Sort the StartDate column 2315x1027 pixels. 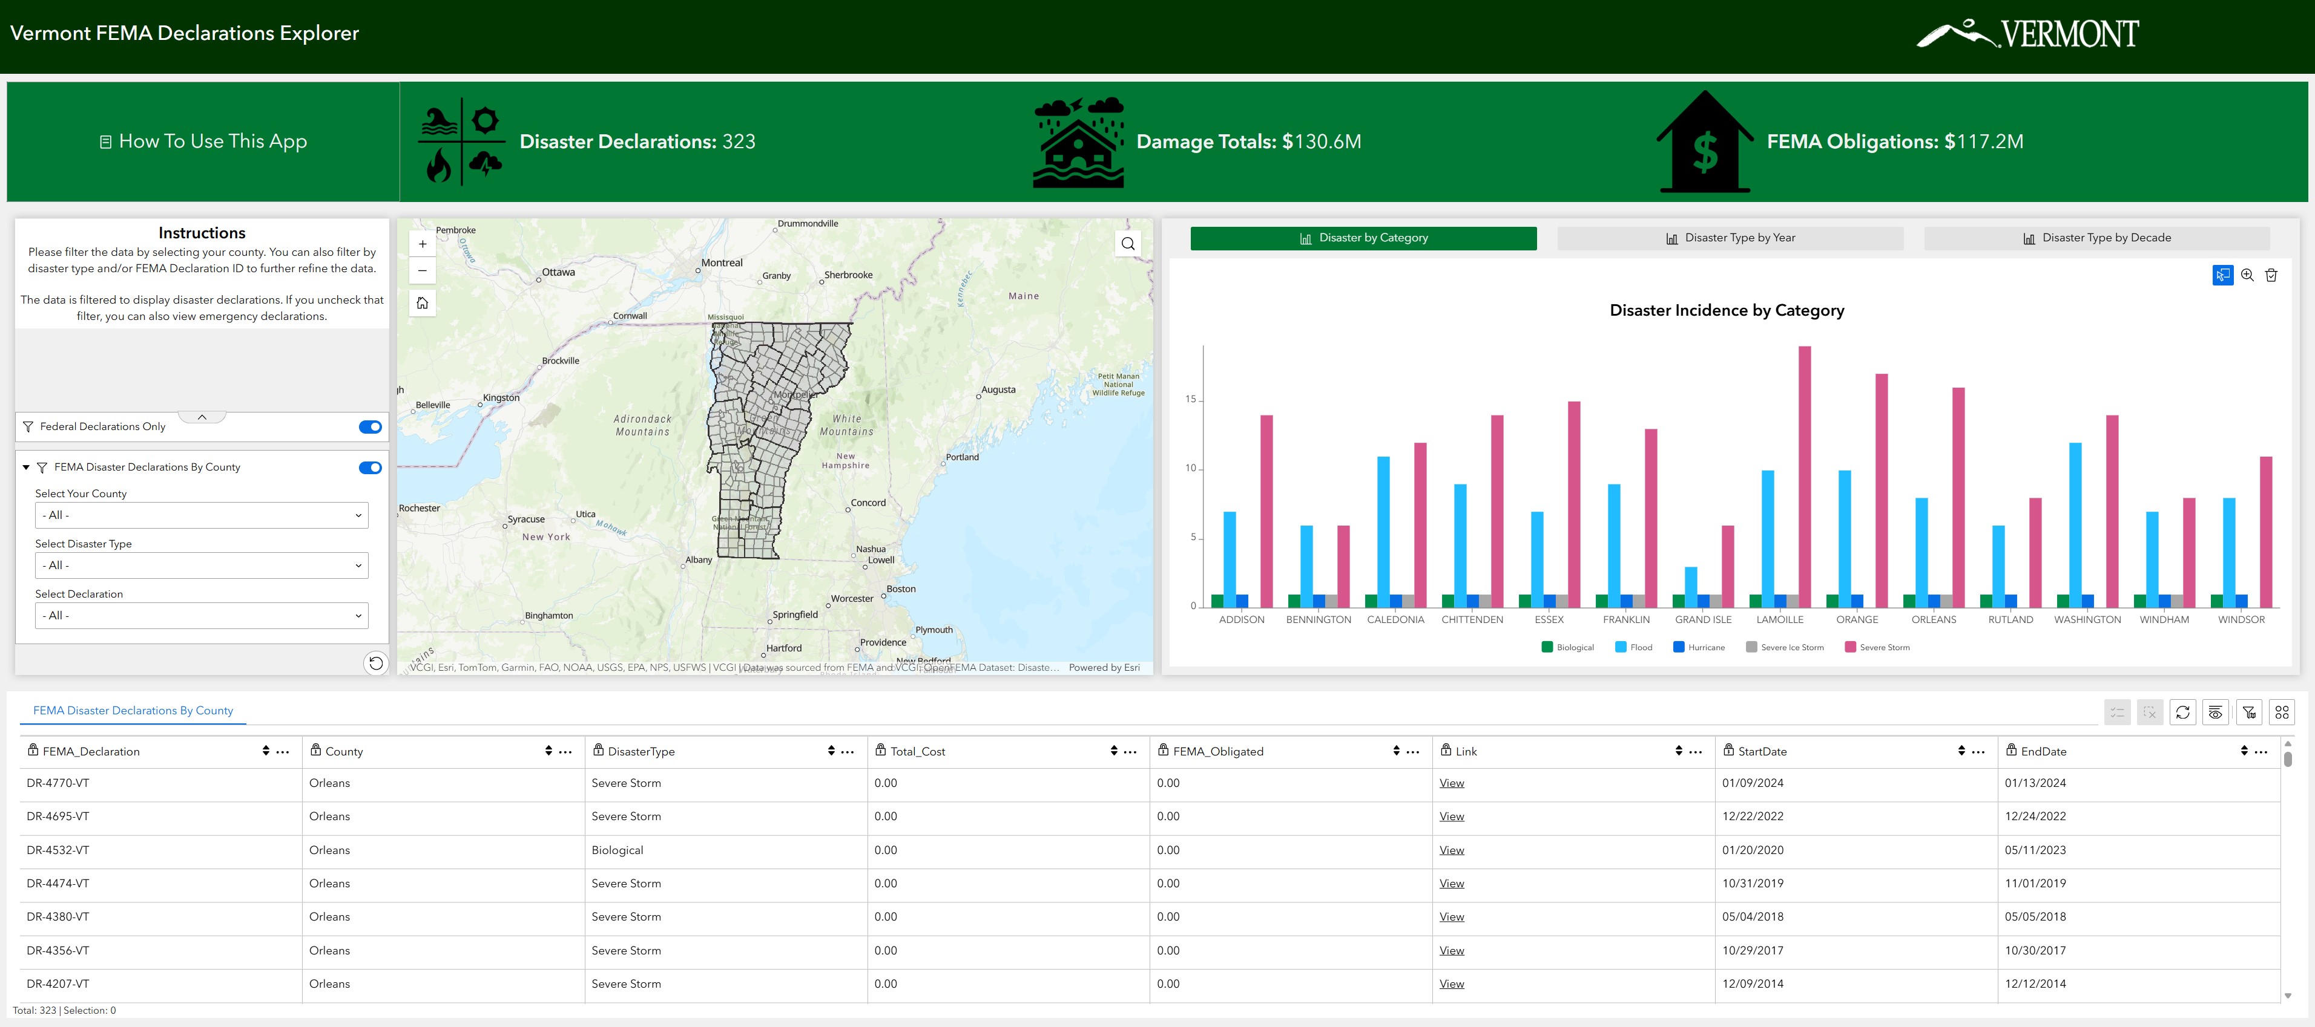pyautogui.click(x=1962, y=751)
